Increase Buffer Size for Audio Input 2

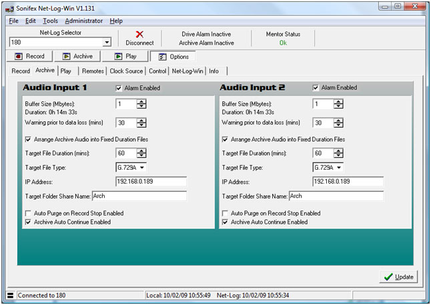pyautogui.click(x=338, y=101)
